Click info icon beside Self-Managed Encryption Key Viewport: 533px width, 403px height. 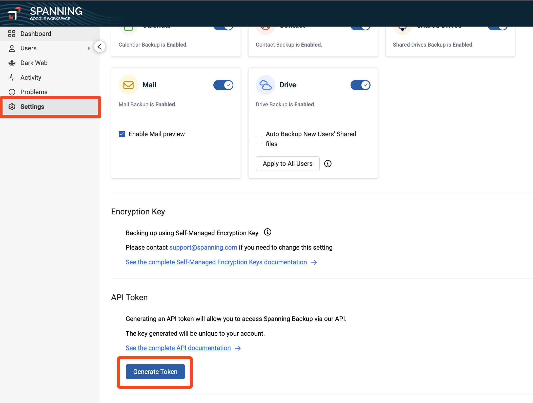tap(268, 232)
